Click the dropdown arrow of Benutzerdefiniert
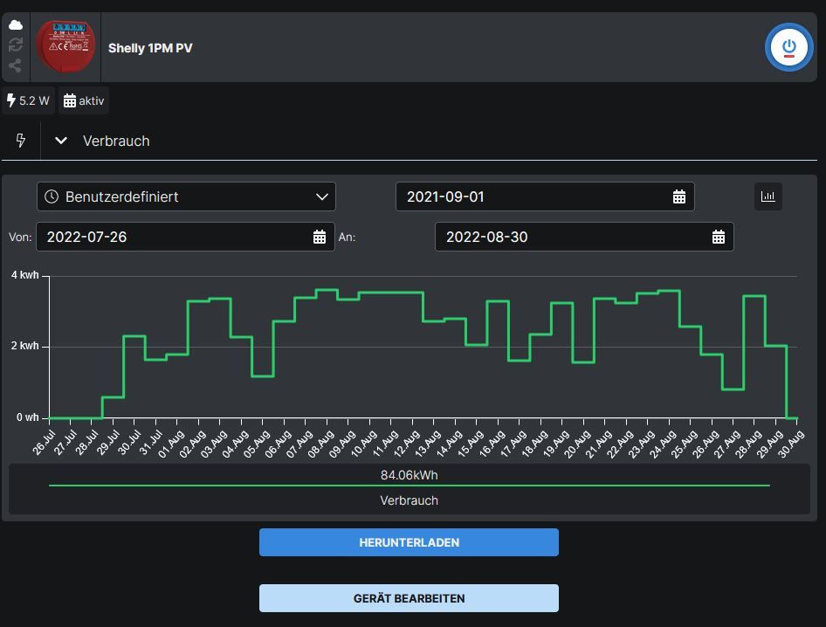The width and height of the screenshot is (826, 627). pos(322,196)
